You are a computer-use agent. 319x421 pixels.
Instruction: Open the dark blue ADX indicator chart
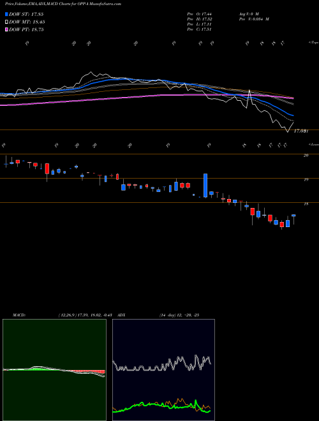click(163, 370)
